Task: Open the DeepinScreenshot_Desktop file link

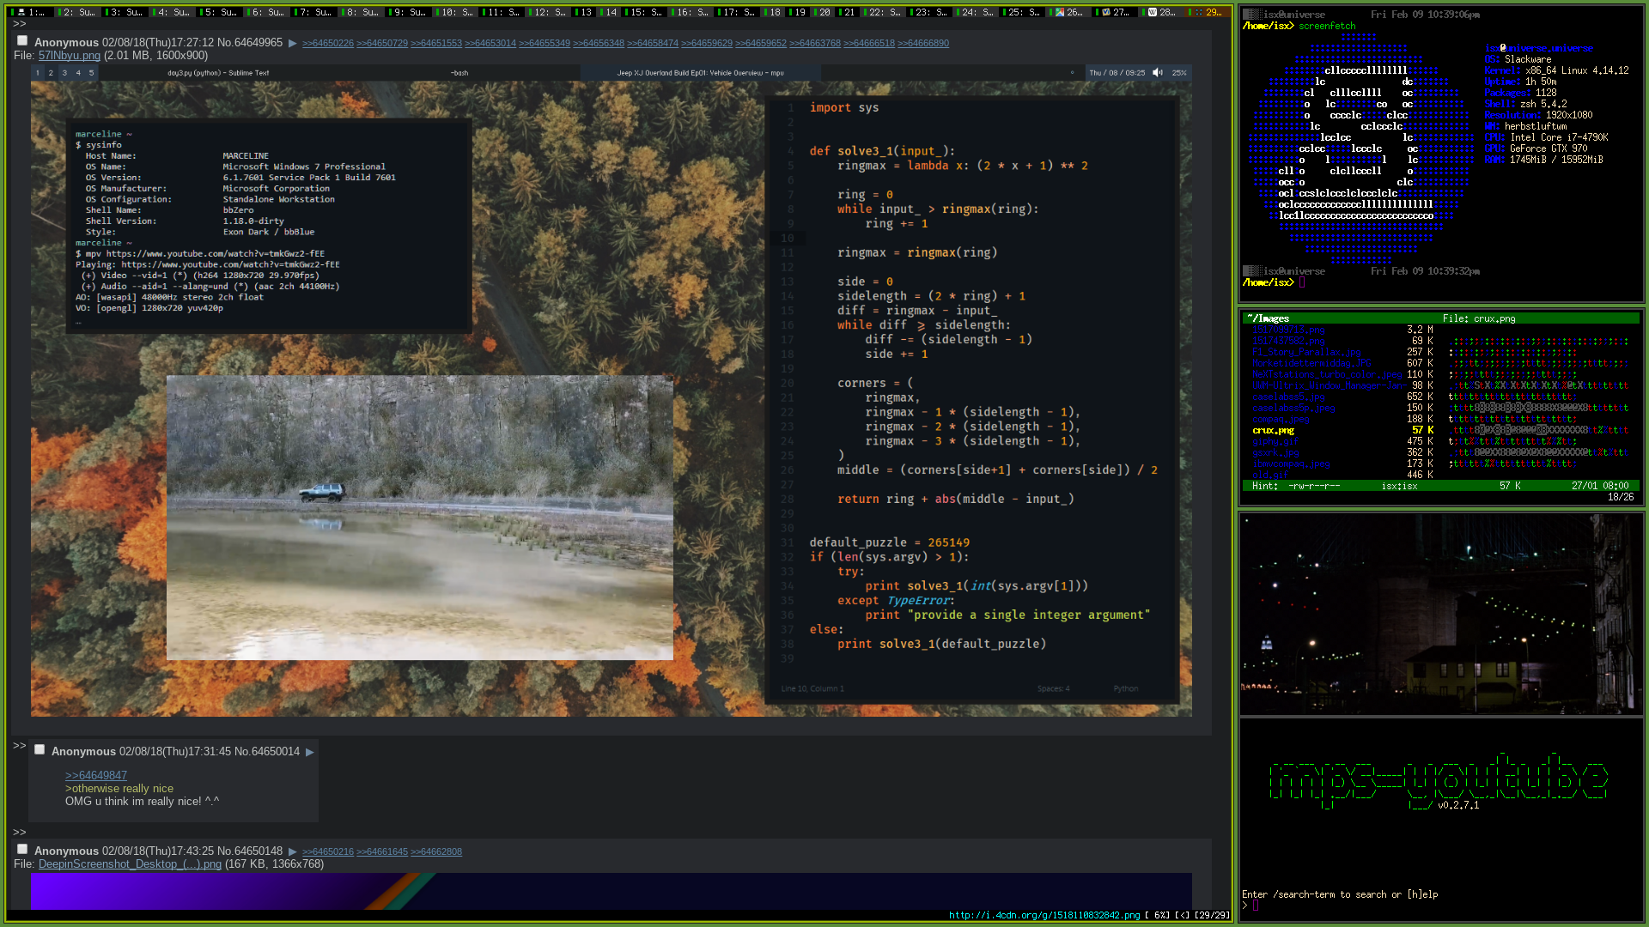Action: click(130, 864)
